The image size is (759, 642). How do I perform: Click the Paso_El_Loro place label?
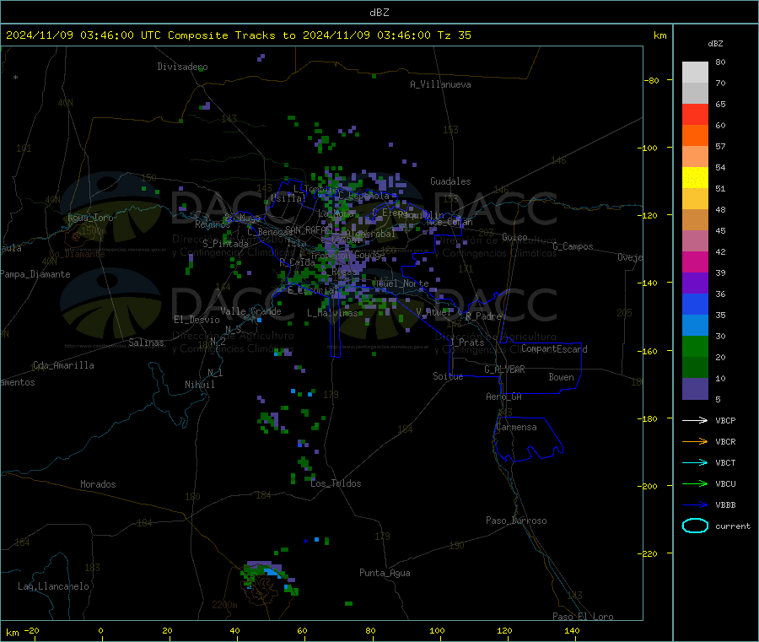pyautogui.click(x=583, y=617)
